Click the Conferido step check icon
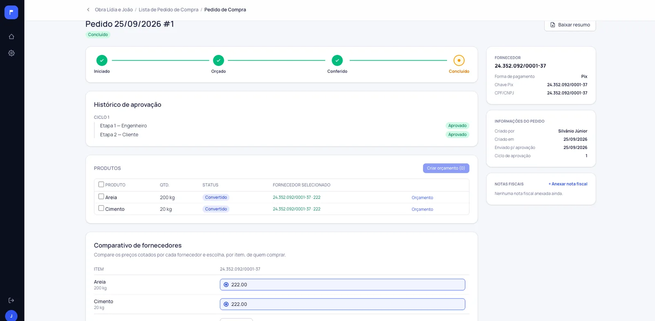Screen dimensions: 655x321 337,60
